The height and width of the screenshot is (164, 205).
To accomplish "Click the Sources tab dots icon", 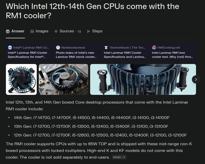I will (56, 31).
